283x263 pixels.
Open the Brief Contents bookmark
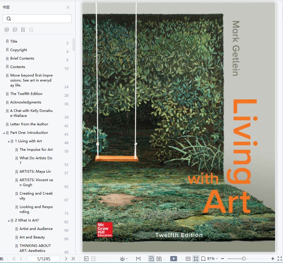point(22,58)
